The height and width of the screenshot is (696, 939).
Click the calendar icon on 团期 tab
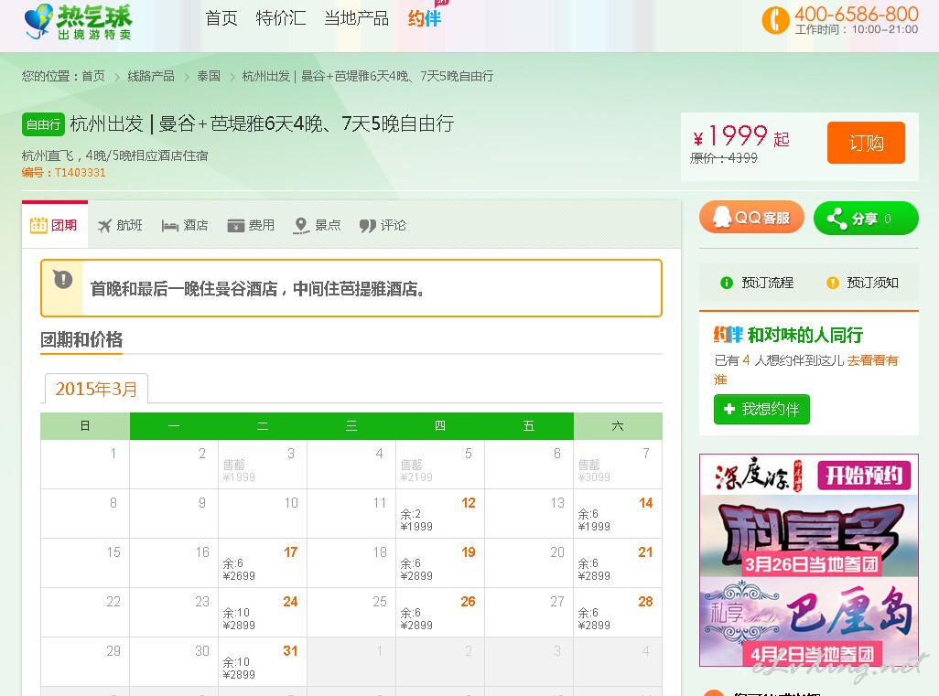[38, 225]
